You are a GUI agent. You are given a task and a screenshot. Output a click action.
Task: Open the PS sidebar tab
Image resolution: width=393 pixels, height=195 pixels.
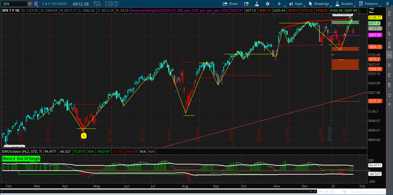[389, 75]
